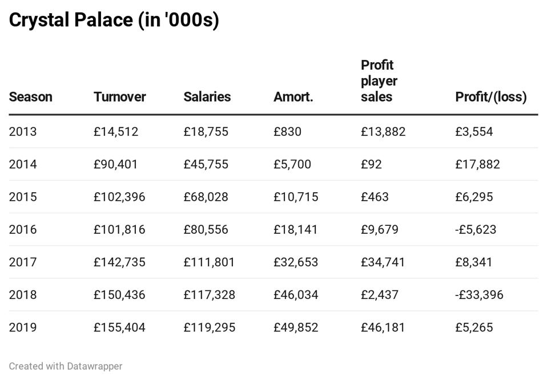
Task: Select the Profit player sales header
Action: tap(379, 81)
